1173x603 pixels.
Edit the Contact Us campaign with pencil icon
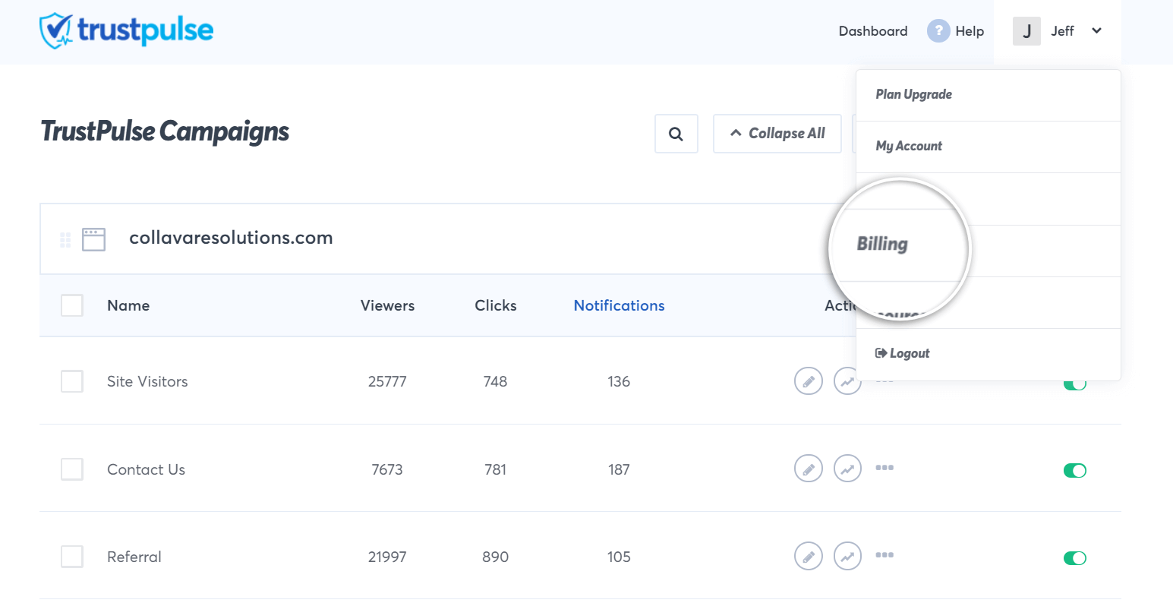click(x=809, y=469)
